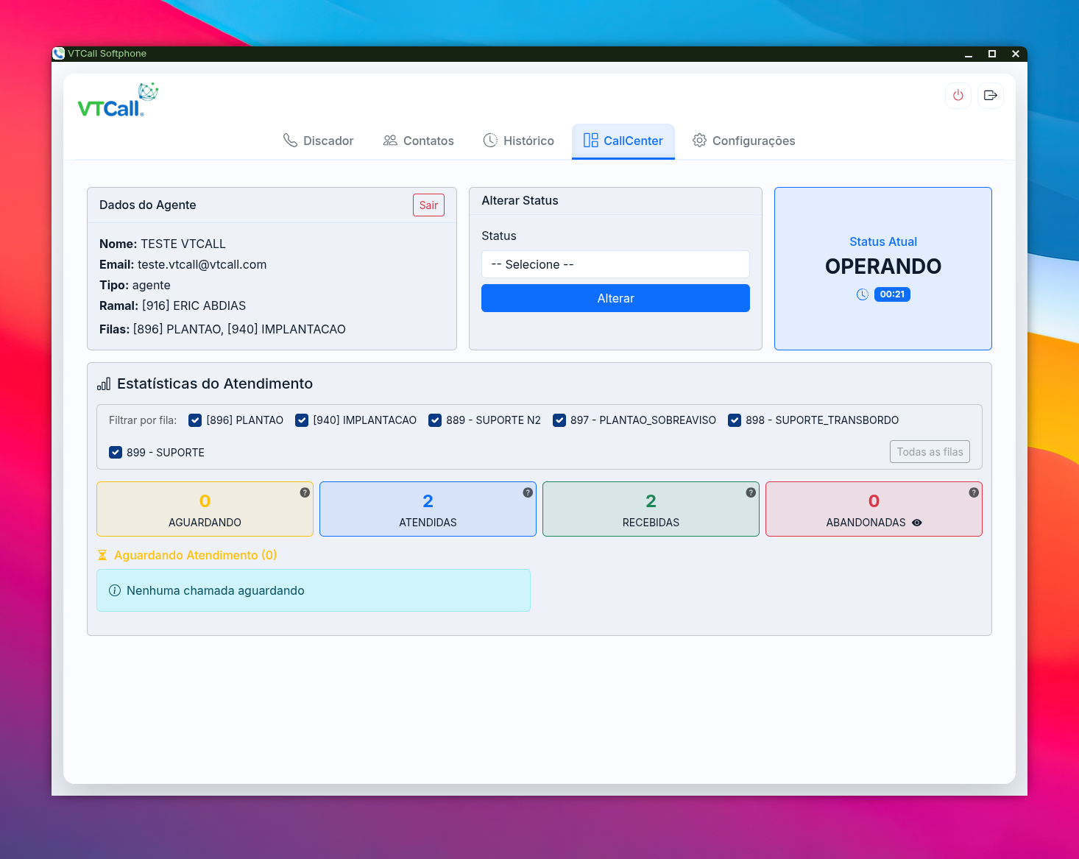
Task: Switch to the Discador tab
Action: pos(319,141)
